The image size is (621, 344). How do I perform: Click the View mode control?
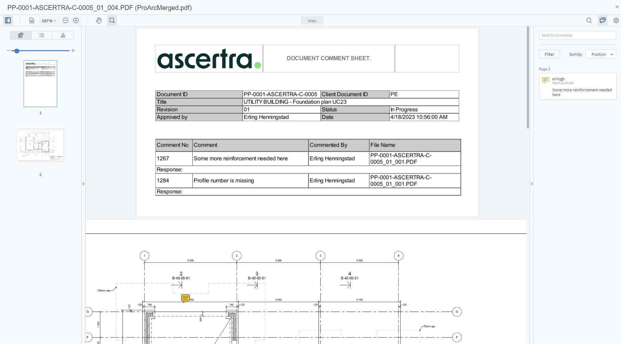[x=311, y=20]
